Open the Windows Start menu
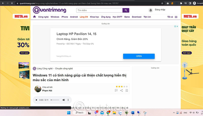This screenshot has height=116, width=203. [69, 113]
